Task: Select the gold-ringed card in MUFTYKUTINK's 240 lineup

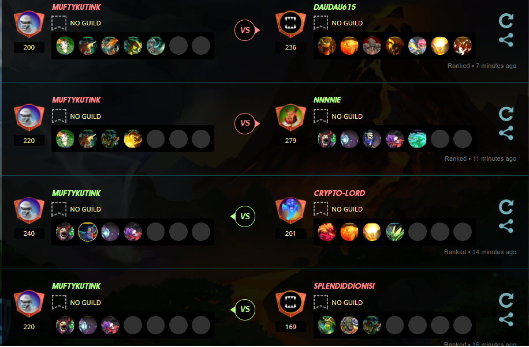Action: point(88,232)
